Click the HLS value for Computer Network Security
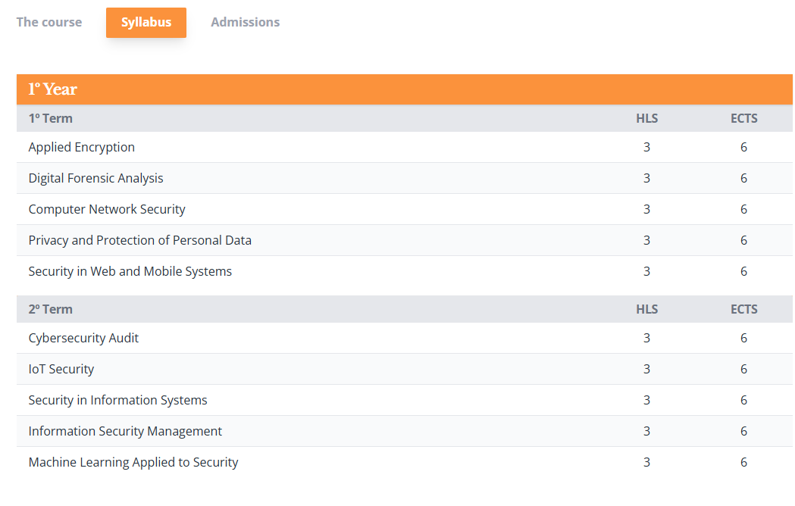This screenshot has width=795, height=506. (x=647, y=209)
